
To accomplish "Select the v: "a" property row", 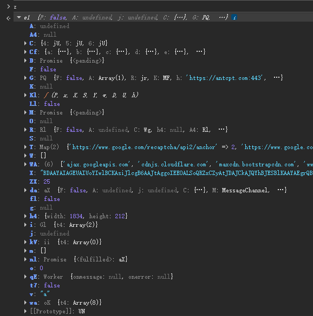I will [x=40, y=294].
